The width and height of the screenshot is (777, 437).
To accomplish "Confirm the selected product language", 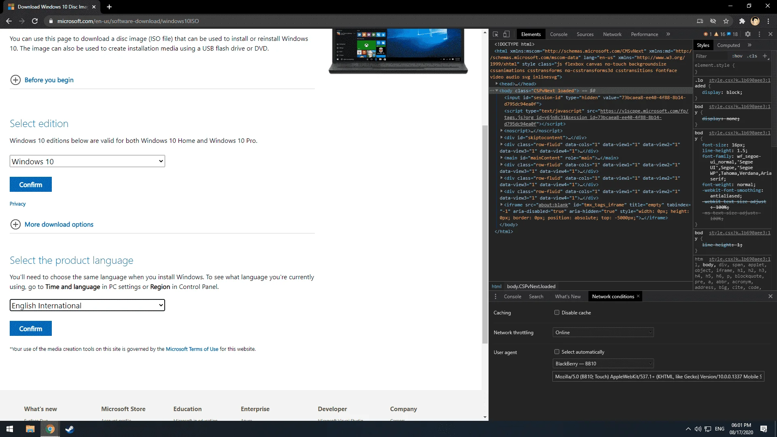I will (31, 329).
